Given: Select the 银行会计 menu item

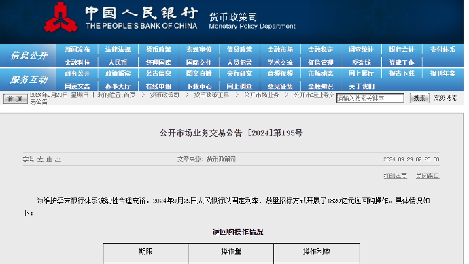Looking at the screenshot, I should (x=402, y=50).
